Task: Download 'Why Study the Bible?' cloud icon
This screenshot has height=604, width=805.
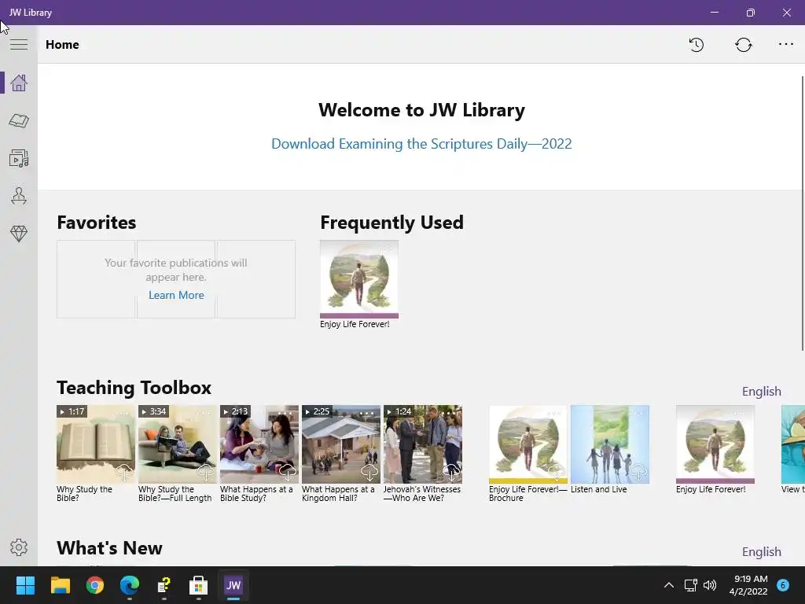Action: click(123, 472)
